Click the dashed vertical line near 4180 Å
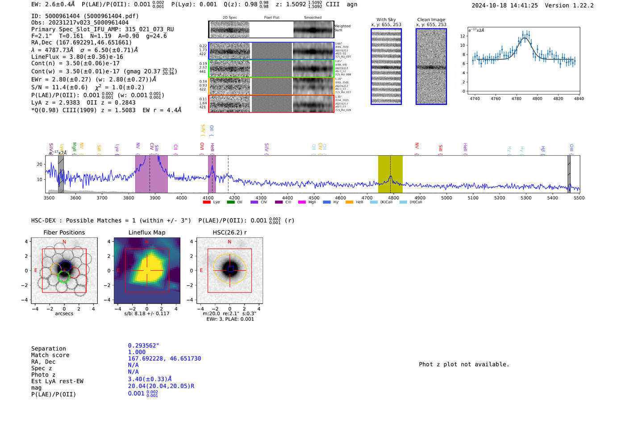625x425 pixels. point(228,174)
